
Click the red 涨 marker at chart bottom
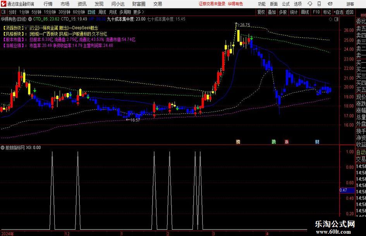pyautogui.click(x=286, y=141)
